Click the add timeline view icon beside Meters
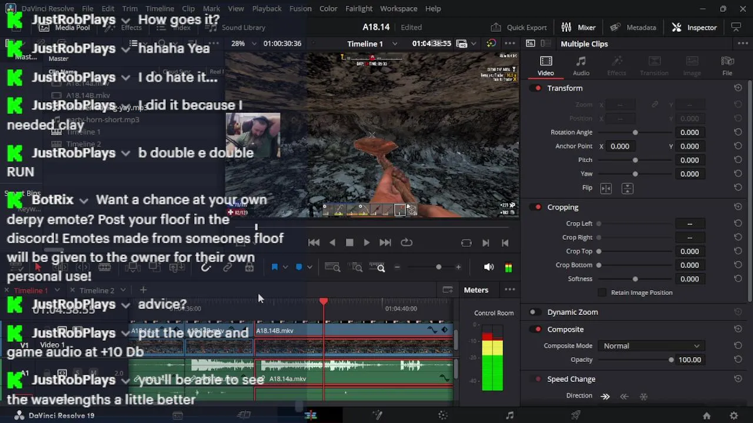This screenshot has height=423, width=753. tap(448, 290)
